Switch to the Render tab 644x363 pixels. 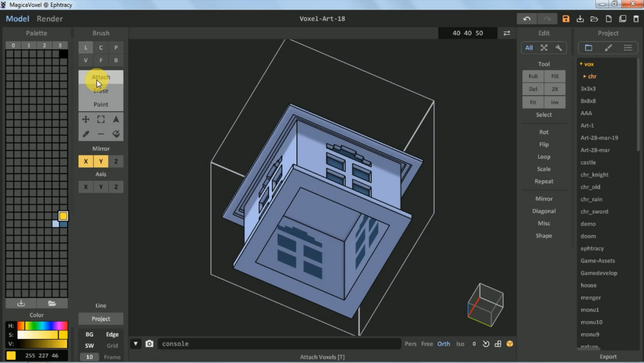(x=50, y=19)
